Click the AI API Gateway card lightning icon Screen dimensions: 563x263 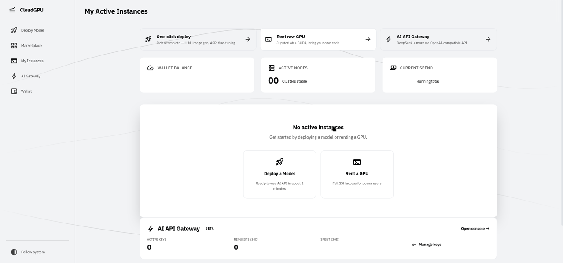(x=389, y=39)
